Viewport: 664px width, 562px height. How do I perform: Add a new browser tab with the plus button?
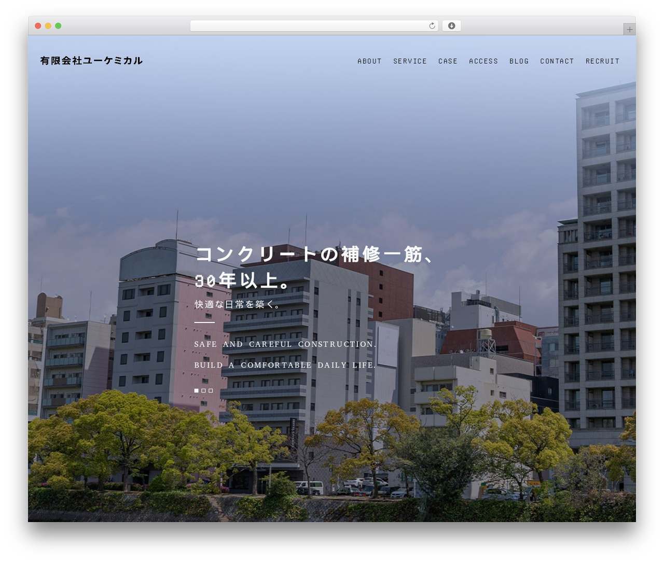[629, 30]
